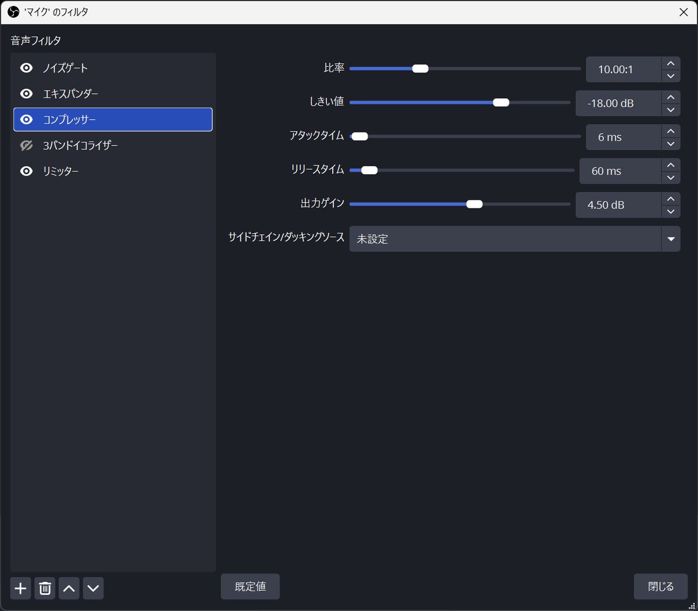Increase アタックタイム with up arrow
This screenshot has width=698, height=611.
(x=671, y=131)
